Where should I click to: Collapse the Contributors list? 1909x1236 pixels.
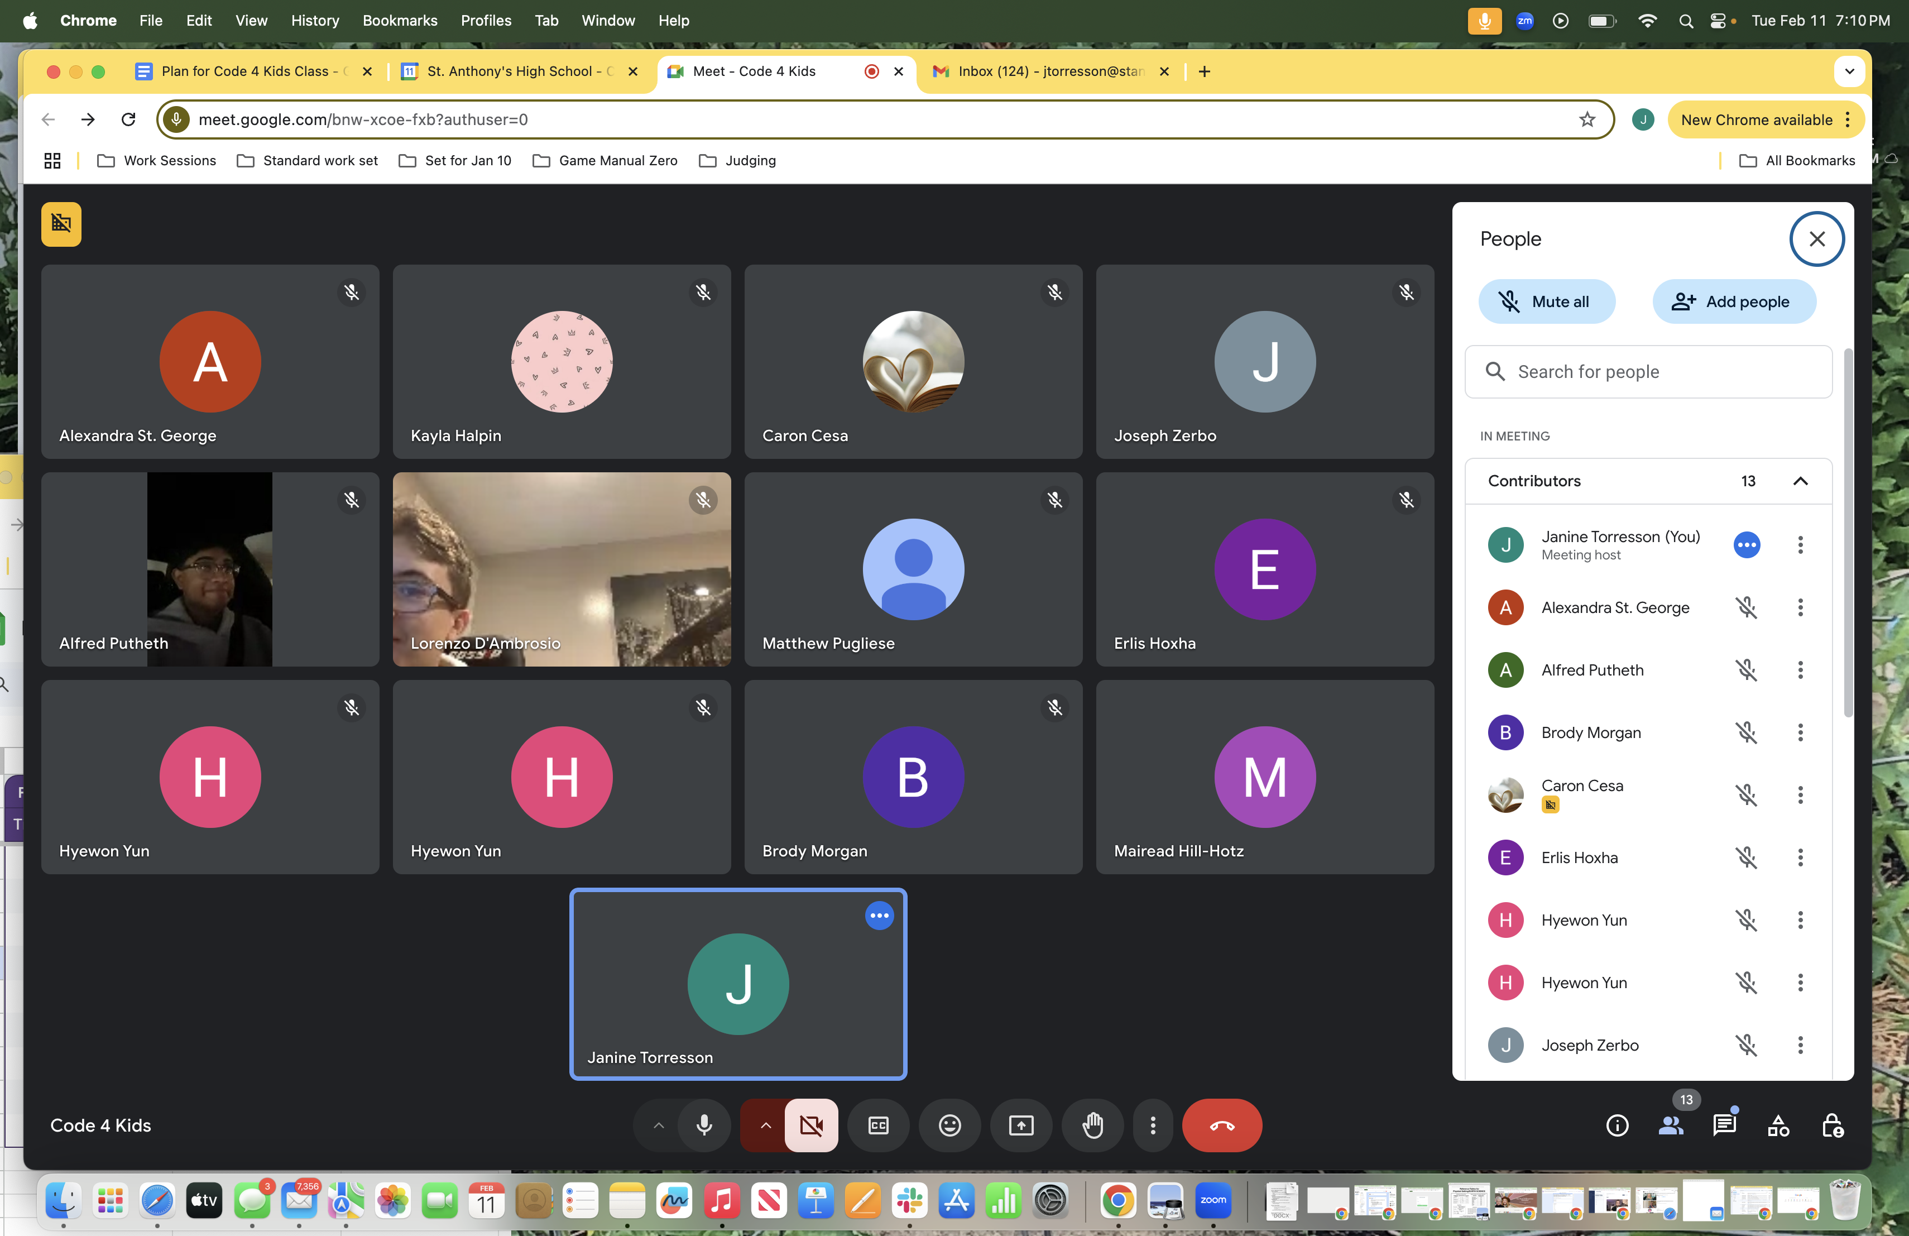[x=1800, y=481]
